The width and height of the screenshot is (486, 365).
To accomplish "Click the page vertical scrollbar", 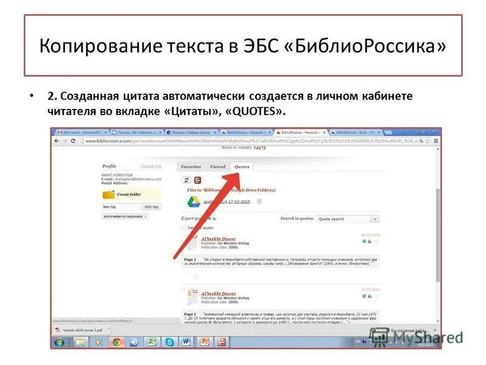I will pyautogui.click(x=438, y=235).
